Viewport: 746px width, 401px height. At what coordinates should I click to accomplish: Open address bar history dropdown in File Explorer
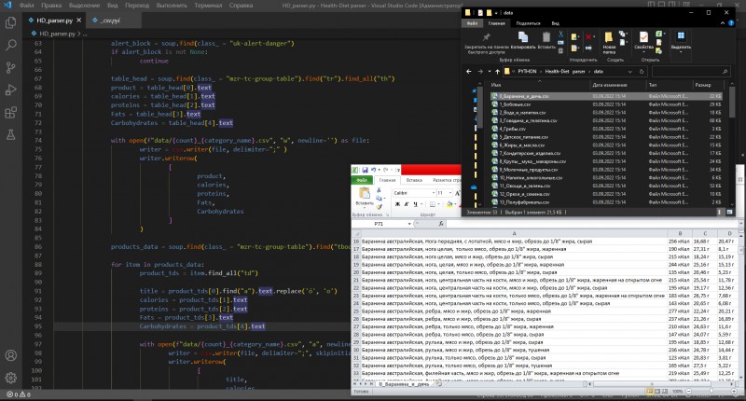click(630, 72)
